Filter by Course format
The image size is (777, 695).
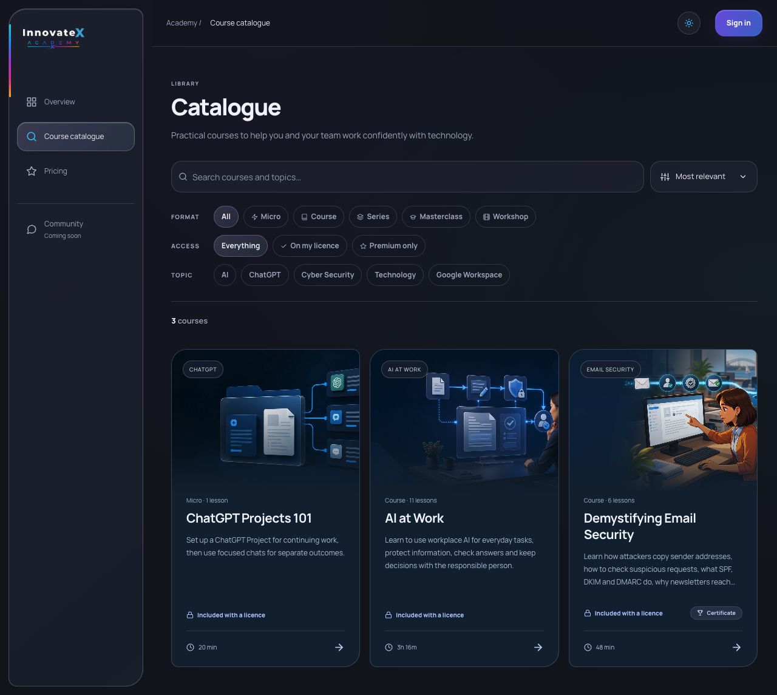coord(319,217)
